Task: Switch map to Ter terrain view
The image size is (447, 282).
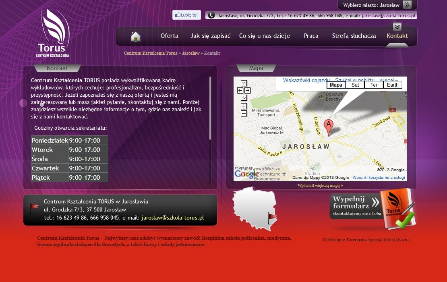Action: [374, 85]
